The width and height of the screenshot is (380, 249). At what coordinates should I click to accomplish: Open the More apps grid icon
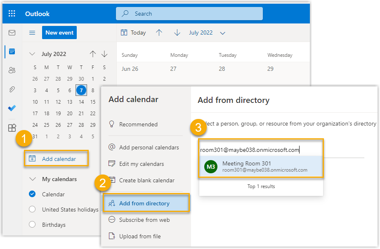click(x=12, y=128)
